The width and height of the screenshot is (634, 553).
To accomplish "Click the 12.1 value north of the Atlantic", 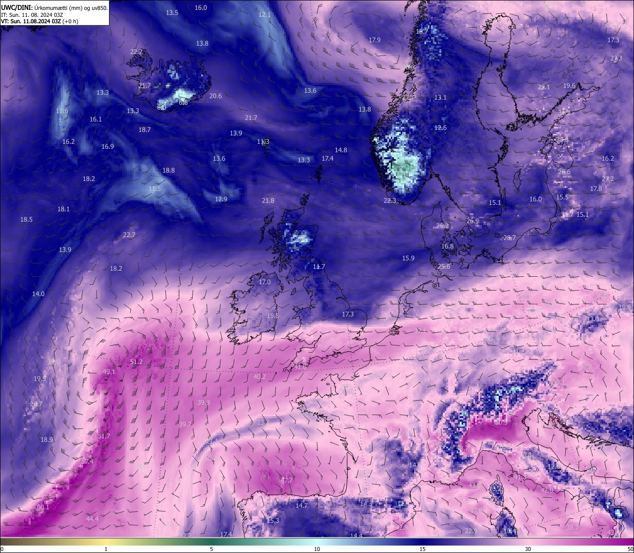I will point(264,15).
